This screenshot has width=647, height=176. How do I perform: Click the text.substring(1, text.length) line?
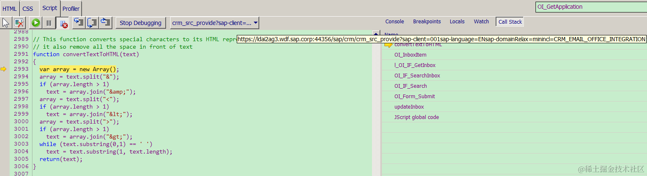coord(109,152)
